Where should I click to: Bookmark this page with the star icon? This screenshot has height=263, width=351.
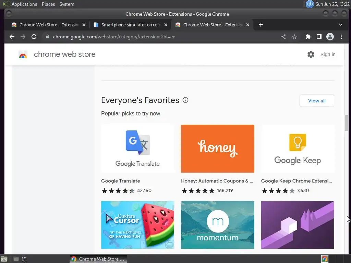[294, 37]
